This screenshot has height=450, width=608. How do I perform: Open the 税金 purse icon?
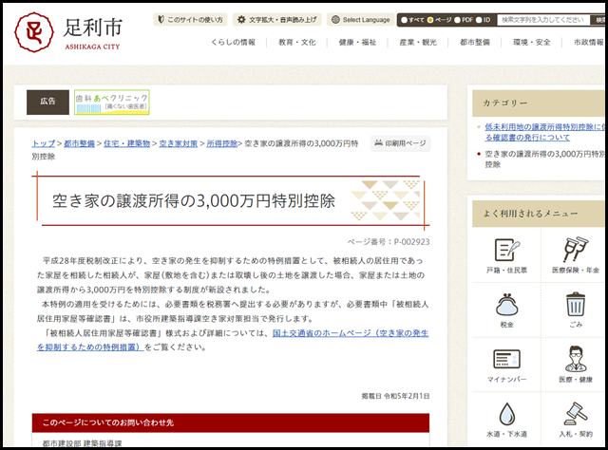pyautogui.click(x=506, y=304)
